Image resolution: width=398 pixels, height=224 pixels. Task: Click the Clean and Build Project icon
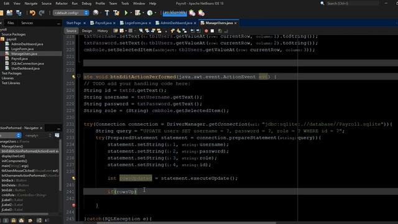(116, 12)
